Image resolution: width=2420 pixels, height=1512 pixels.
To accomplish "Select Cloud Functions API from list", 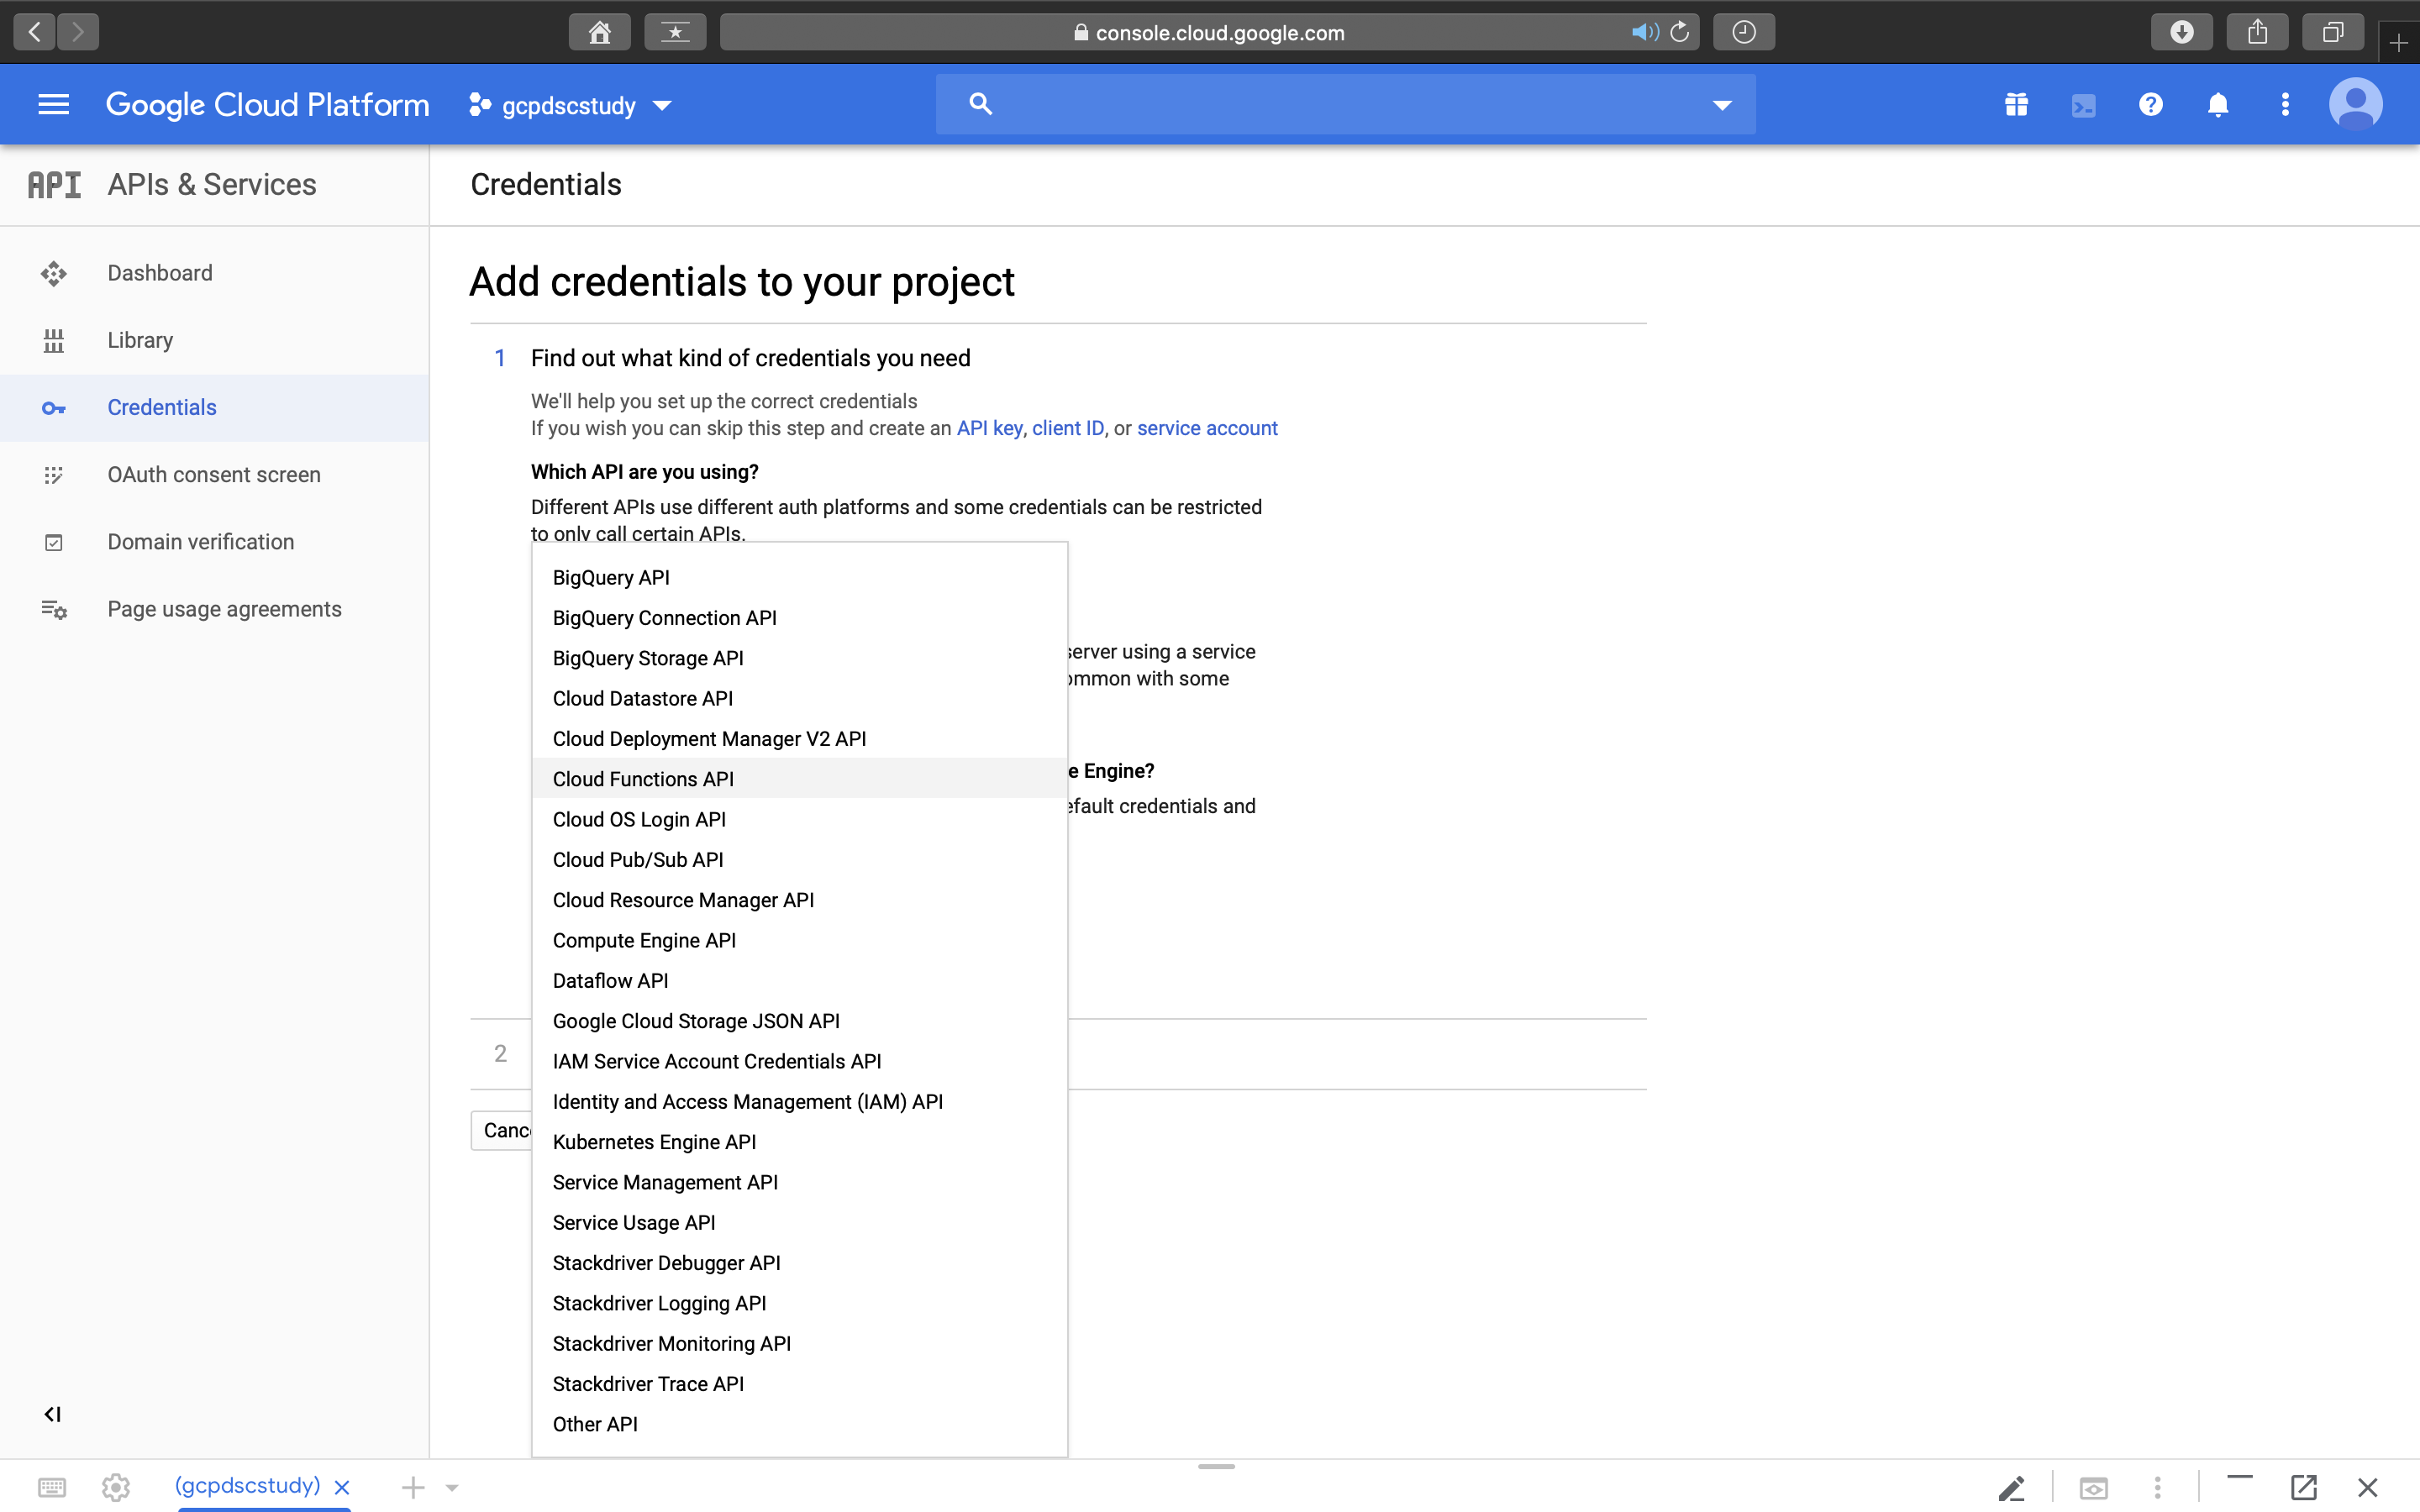I will tap(643, 779).
